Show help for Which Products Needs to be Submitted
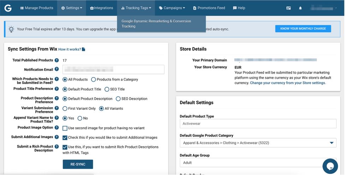Viewport: 345px width, 175px height. pyautogui.click(x=57, y=79)
